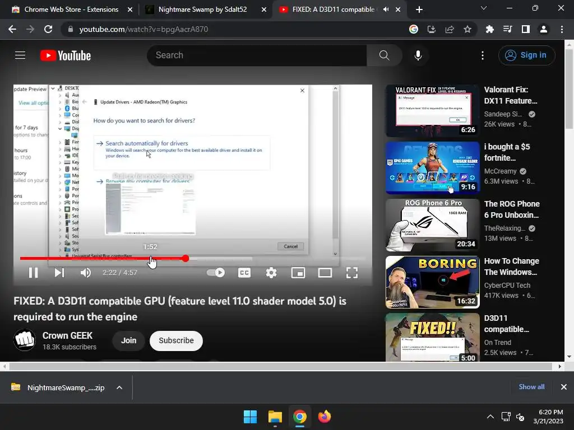Mute the tab audio icon
This screenshot has width=574, height=430.
click(x=386, y=10)
